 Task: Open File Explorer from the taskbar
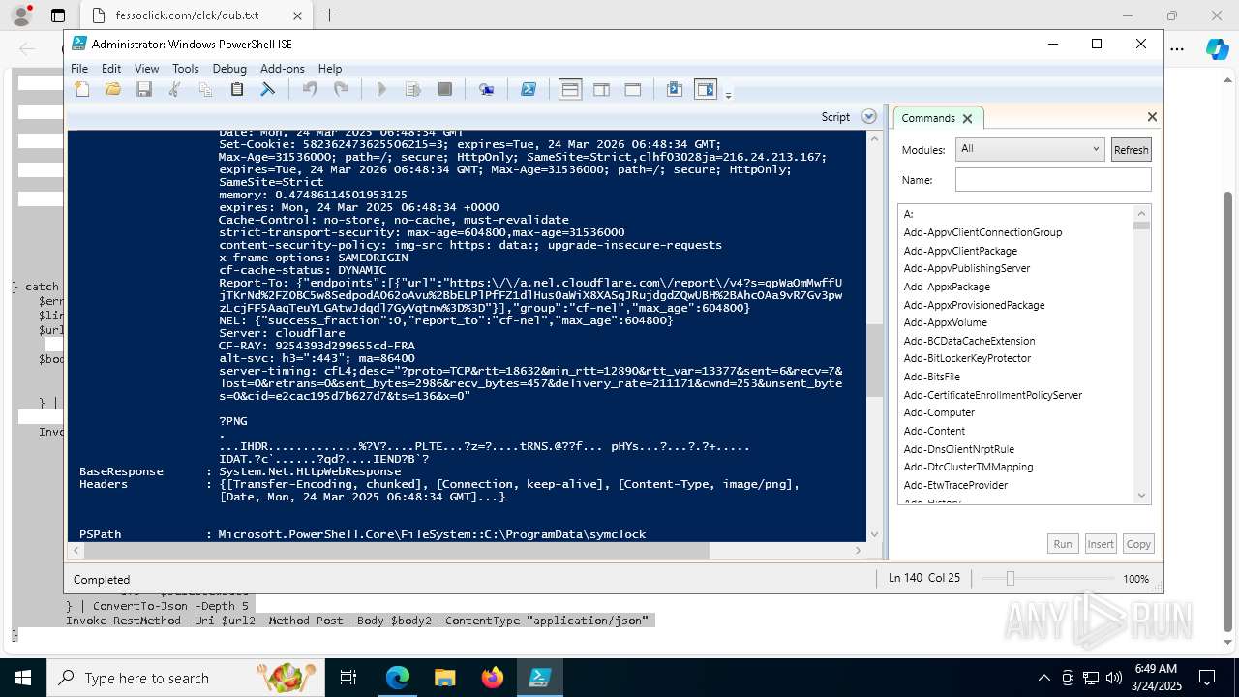445,678
